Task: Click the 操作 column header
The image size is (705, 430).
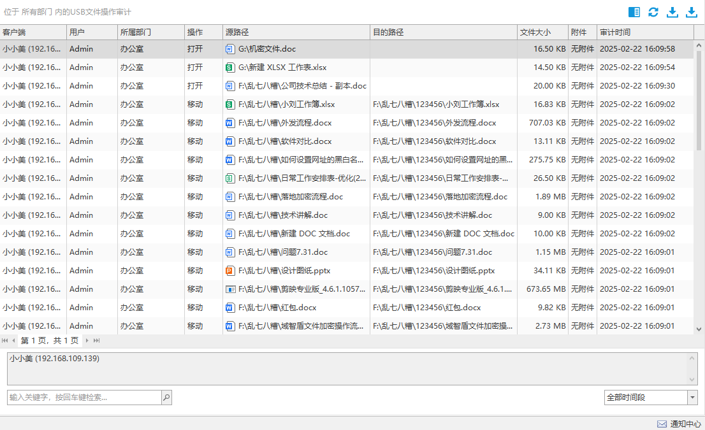Action: coord(195,32)
